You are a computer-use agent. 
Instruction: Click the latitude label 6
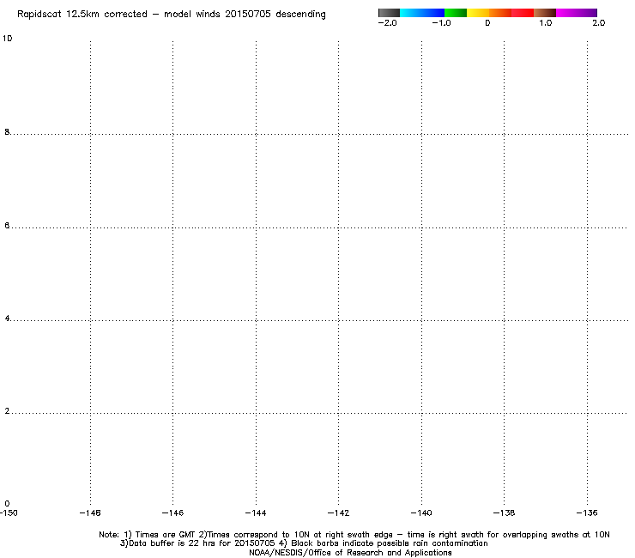click(x=7, y=225)
